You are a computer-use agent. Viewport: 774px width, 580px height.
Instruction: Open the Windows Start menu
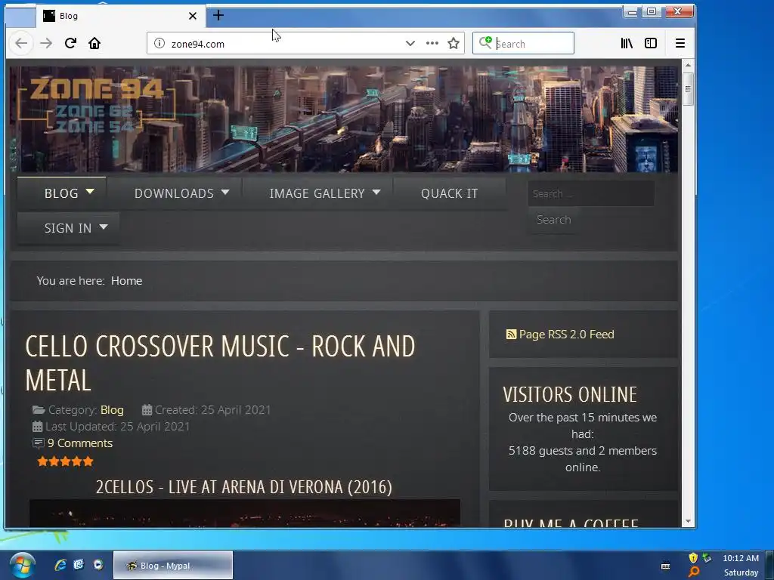(21, 565)
